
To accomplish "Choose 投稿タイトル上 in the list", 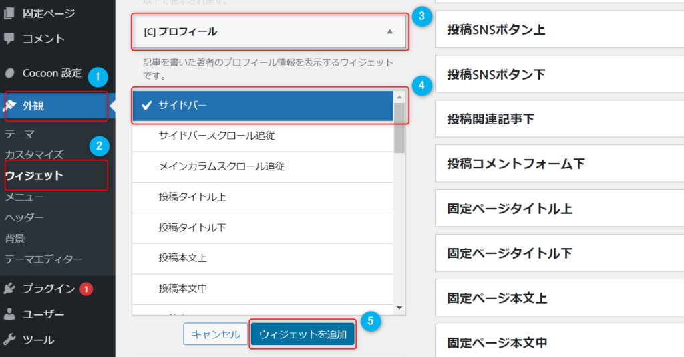I will click(263, 197).
